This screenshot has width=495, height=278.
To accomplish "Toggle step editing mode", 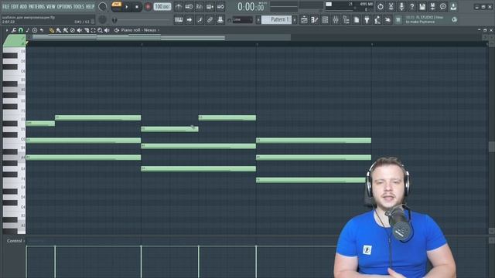I will (x=200, y=20).
